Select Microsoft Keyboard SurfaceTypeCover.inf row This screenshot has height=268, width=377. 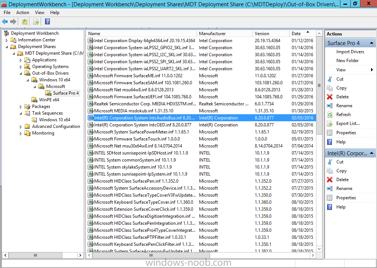click(x=201, y=202)
